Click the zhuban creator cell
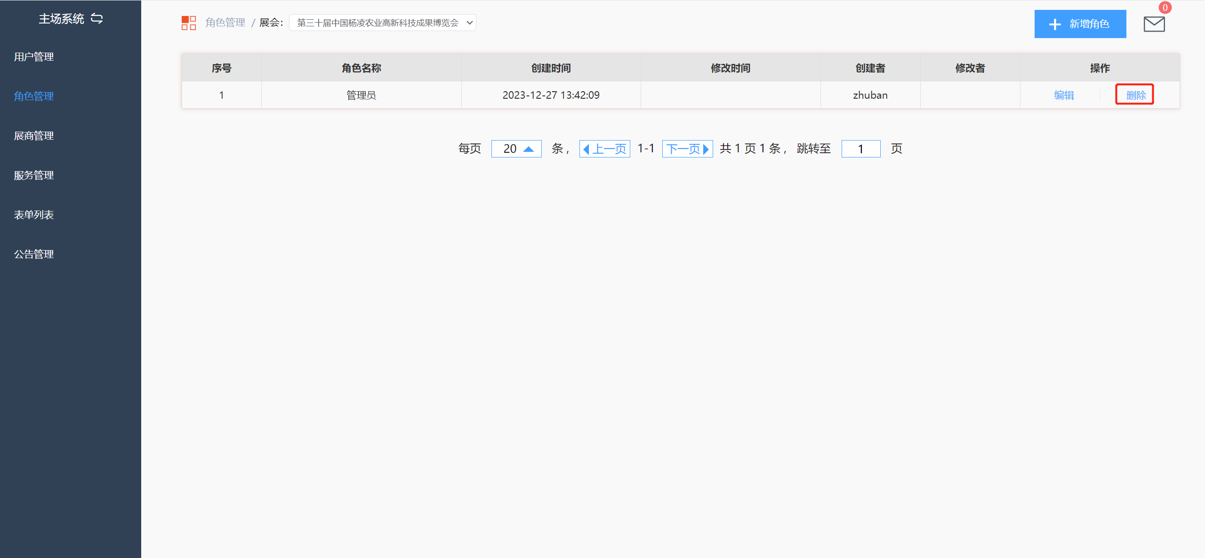 870,95
